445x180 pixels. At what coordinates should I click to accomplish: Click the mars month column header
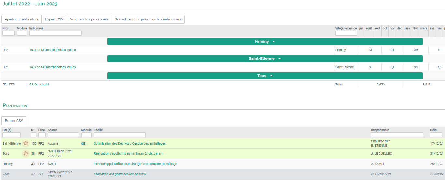tap(424, 28)
